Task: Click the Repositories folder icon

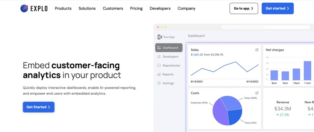Action: pyautogui.click(x=159, y=66)
